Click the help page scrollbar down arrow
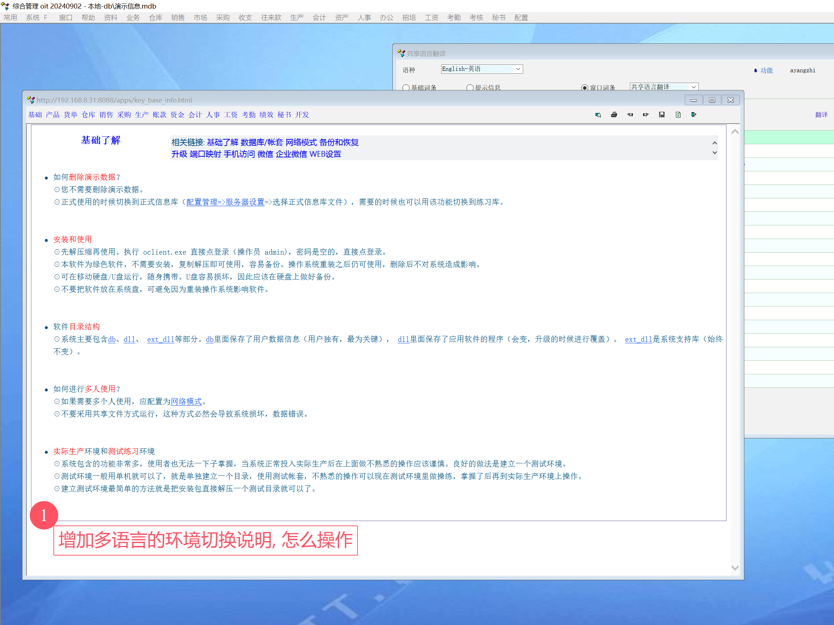Screen dimensions: 834x625 pyautogui.click(x=735, y=568)
